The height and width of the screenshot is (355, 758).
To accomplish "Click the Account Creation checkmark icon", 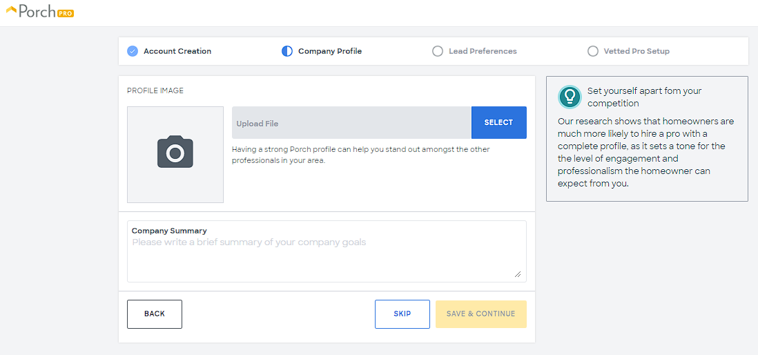I will click(133, 51).
